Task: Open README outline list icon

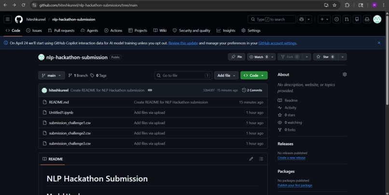Action: [x=261, y=159]
